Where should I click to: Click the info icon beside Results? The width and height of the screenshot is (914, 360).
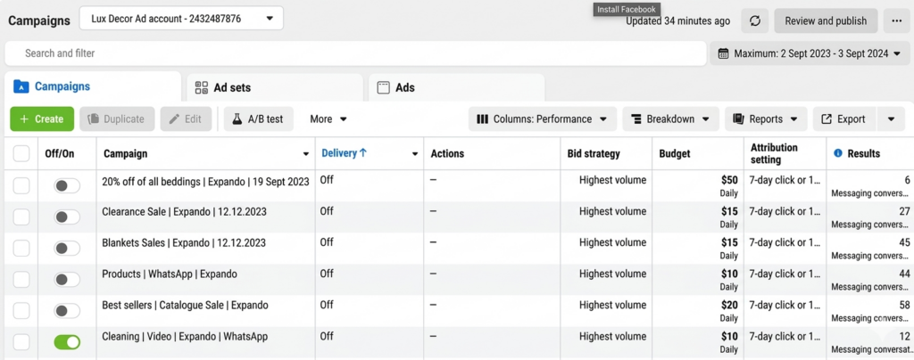[837, 154]
